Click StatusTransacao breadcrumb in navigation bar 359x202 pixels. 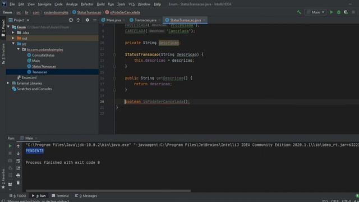(87, 12)
